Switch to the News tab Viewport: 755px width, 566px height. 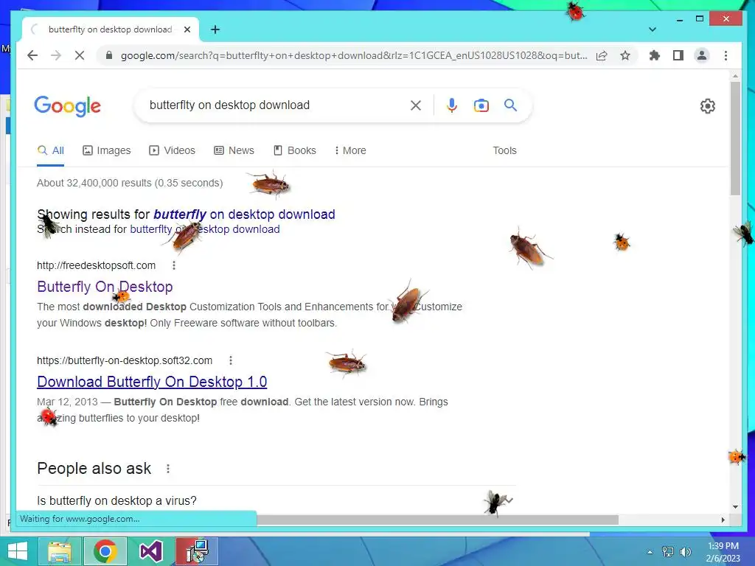point(234,150)
